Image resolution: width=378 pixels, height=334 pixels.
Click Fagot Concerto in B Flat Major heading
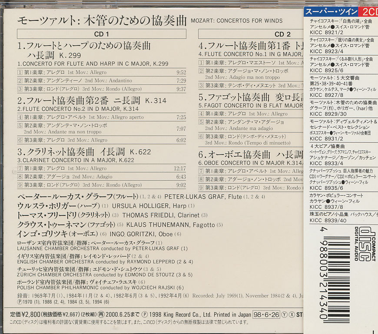tap(251, 106)
